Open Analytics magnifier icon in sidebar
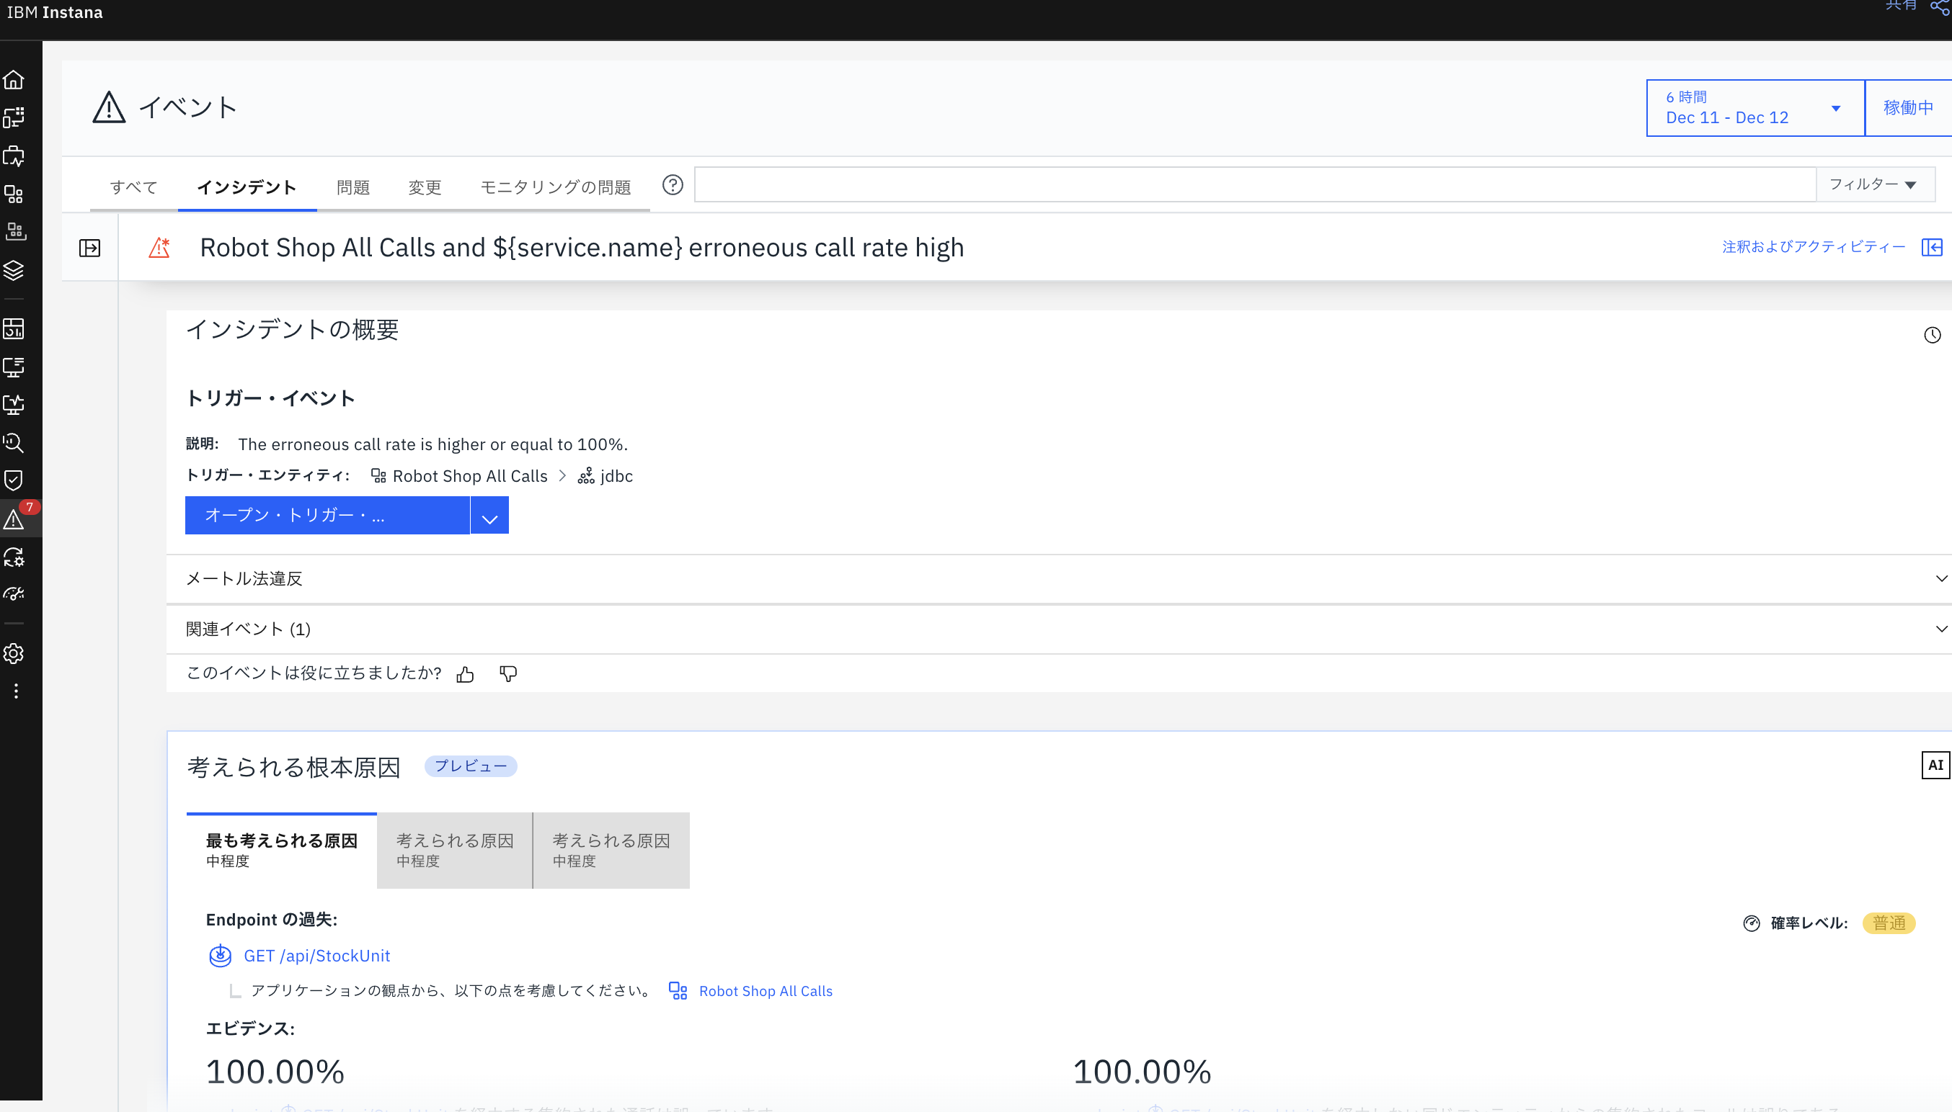This screenshot has width=1952, height=1112. coord(14,443)
